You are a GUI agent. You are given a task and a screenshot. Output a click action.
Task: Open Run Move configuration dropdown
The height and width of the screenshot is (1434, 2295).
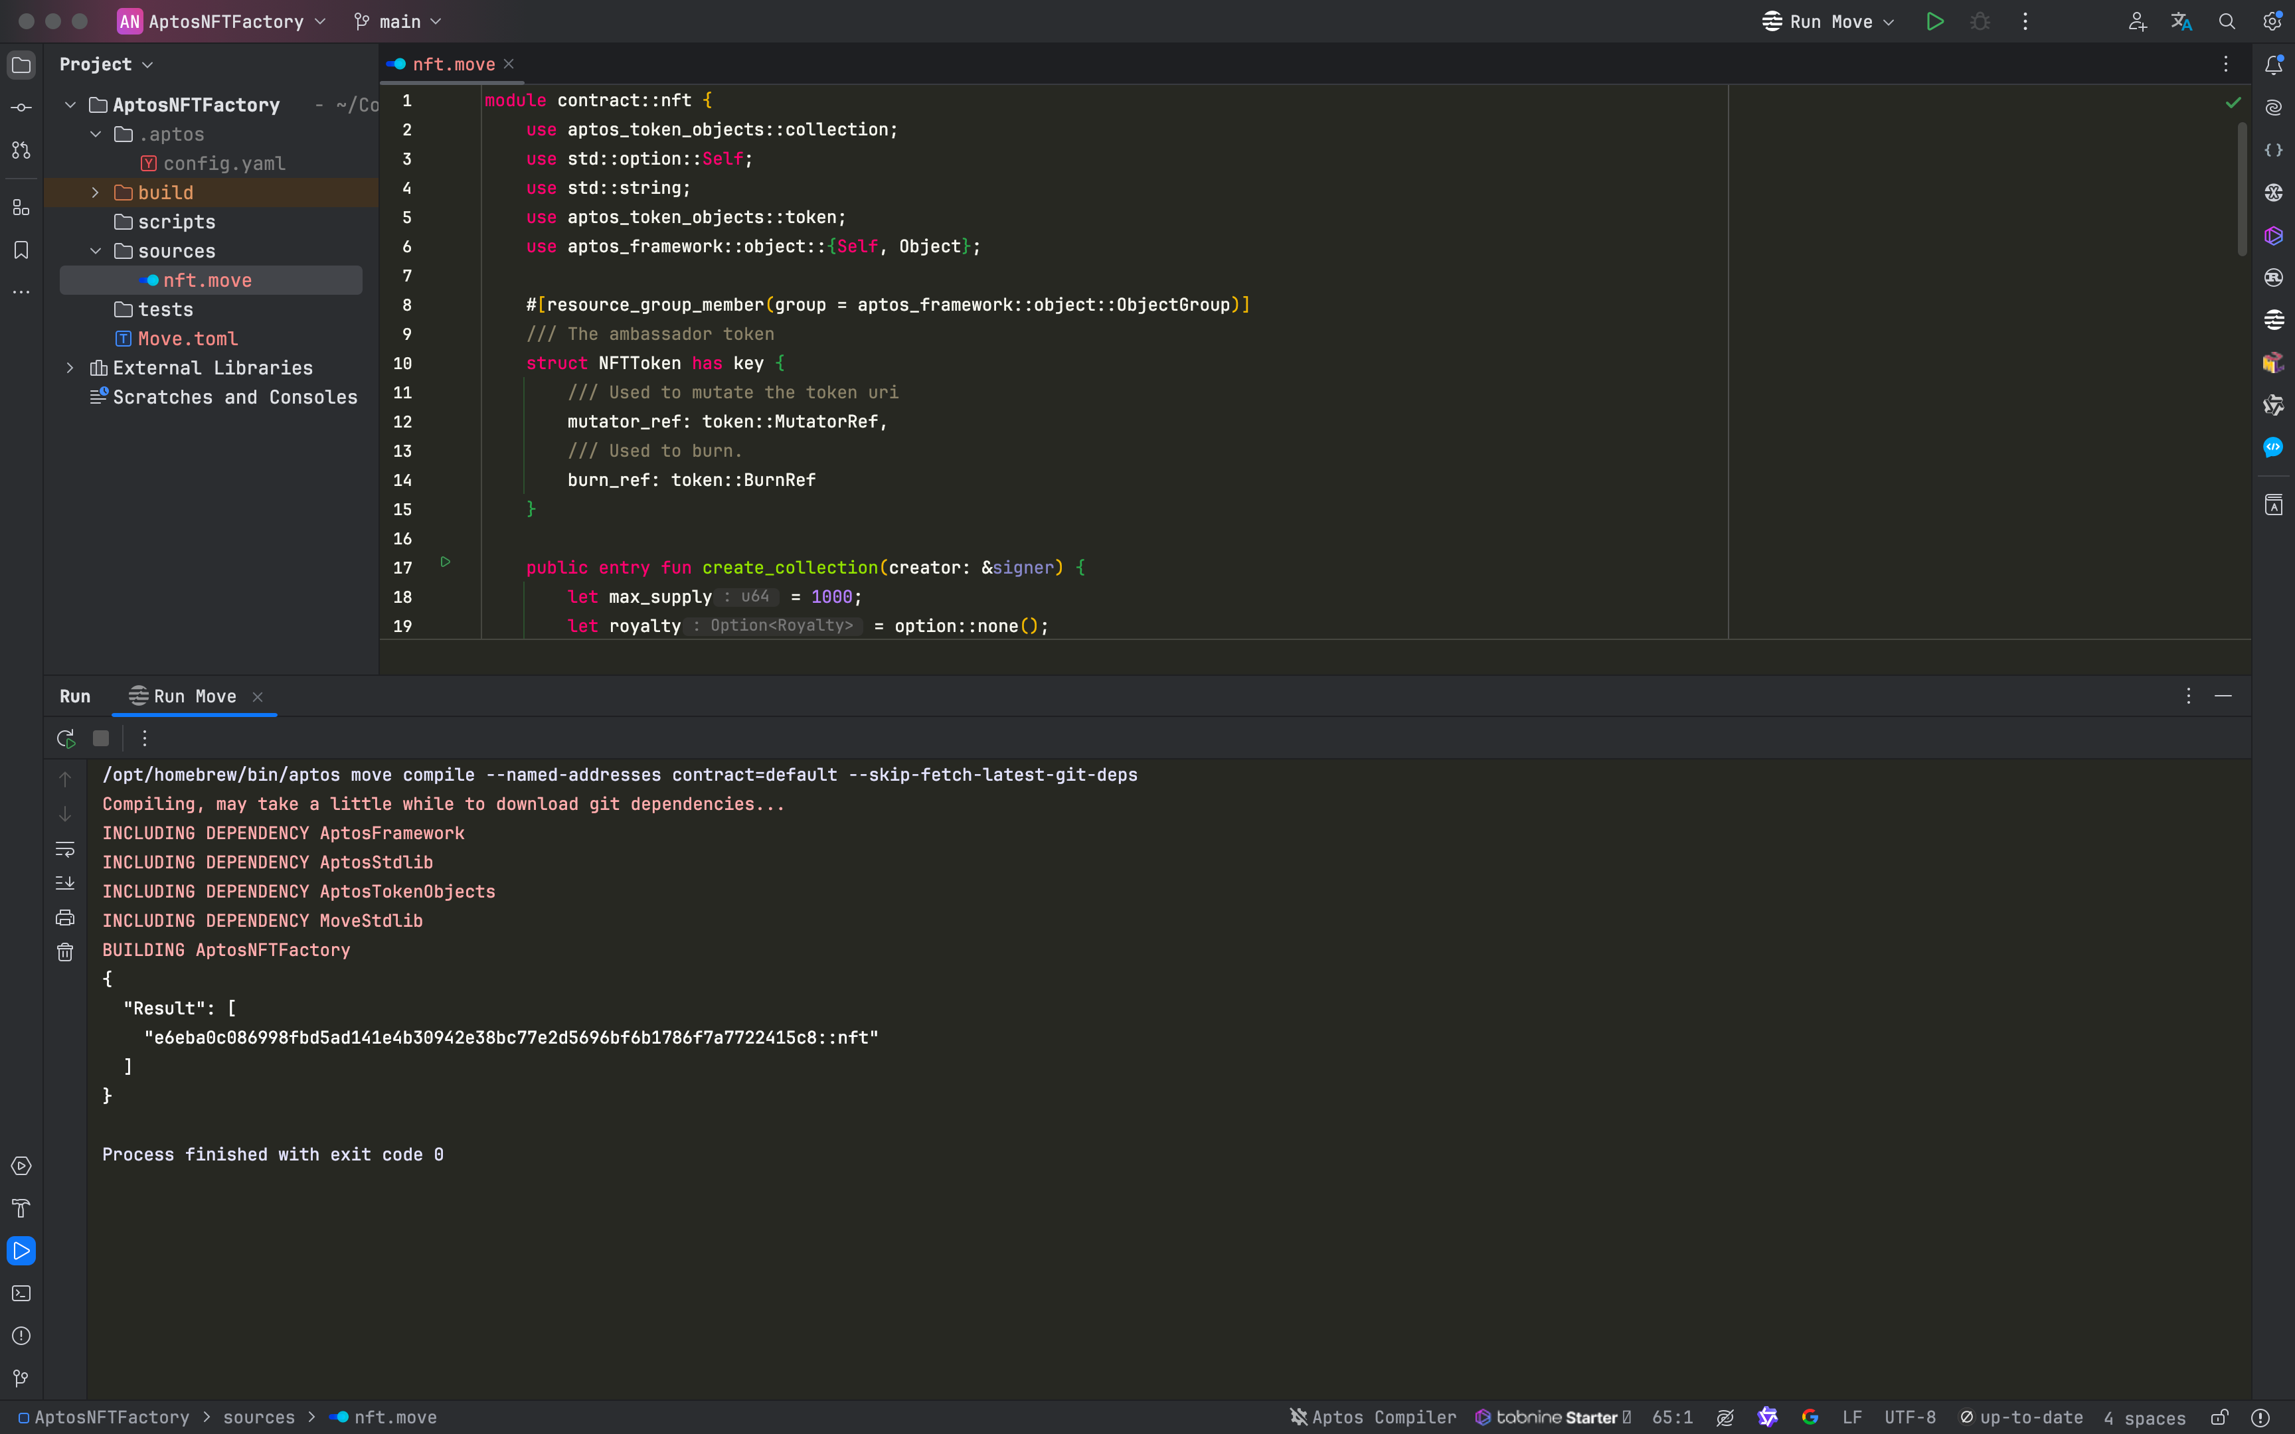[1828, 21]
